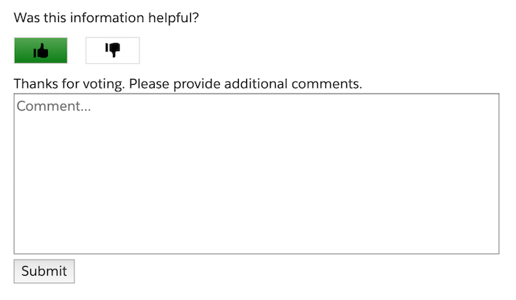Select the white thumbs down button
516x300 pixels.
(x=113, y=50)
